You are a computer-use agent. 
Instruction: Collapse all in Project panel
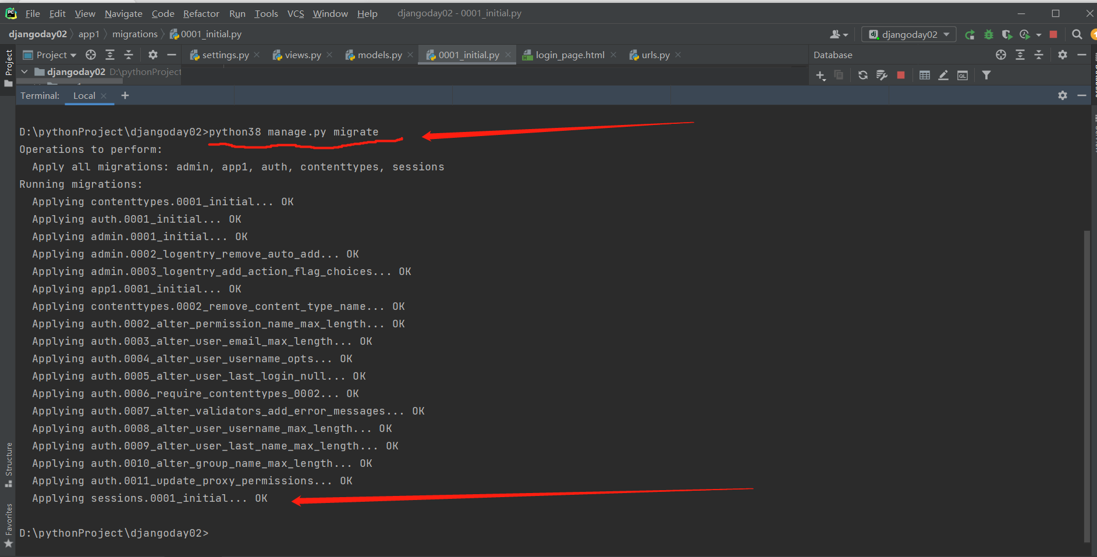point(129,55)
